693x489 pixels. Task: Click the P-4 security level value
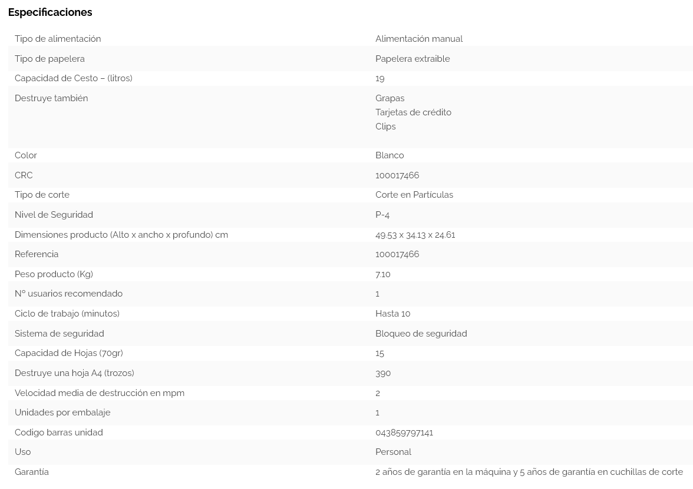pyautogui.click(x=382, y=215)
